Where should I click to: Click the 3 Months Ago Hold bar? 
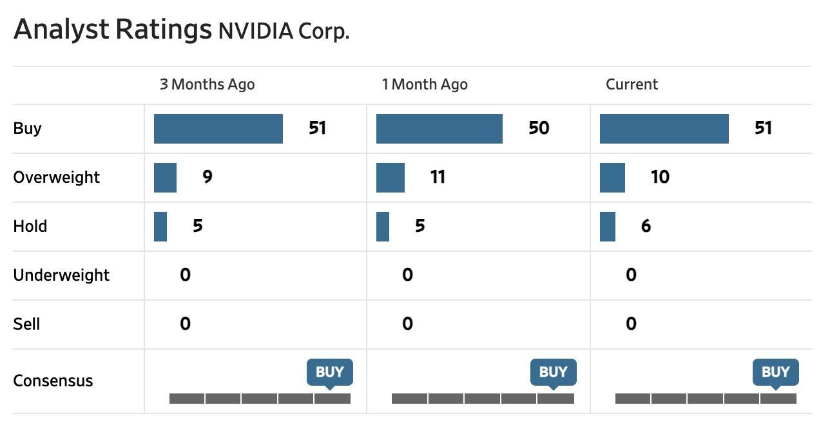[x=160, y=227]
